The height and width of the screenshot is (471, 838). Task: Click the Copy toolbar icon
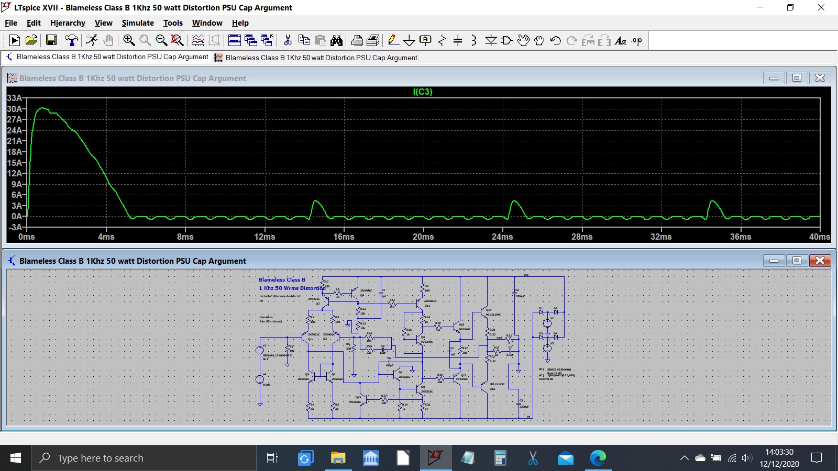point(304,40)
